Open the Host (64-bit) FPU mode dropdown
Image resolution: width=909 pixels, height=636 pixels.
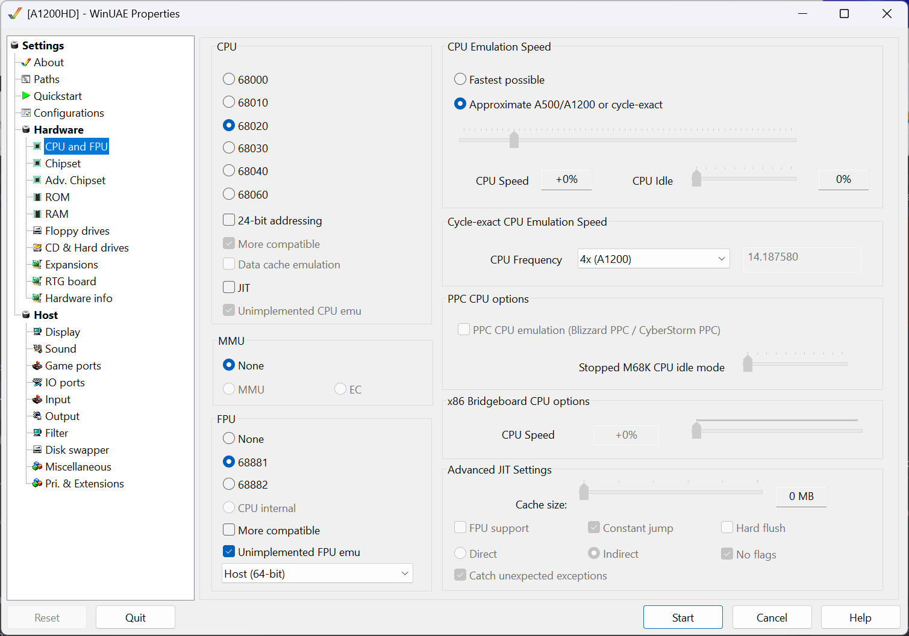[317, 573]
